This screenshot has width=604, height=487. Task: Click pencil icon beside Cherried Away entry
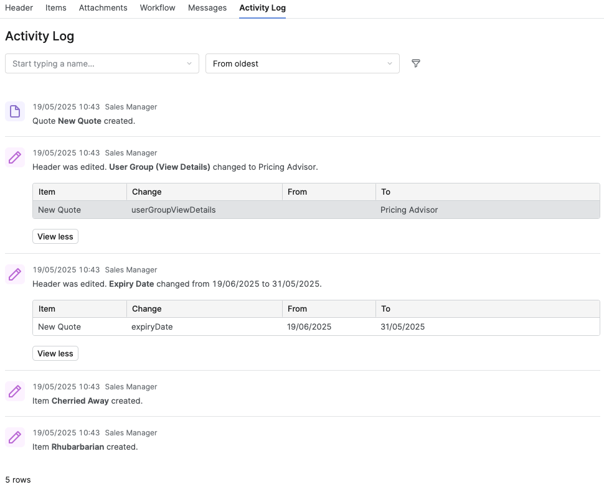pyautogui.click(x=15, y=392)
